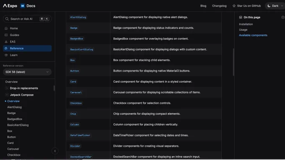Go to the Guides section

pyautogui.click(x=27, y=35)
